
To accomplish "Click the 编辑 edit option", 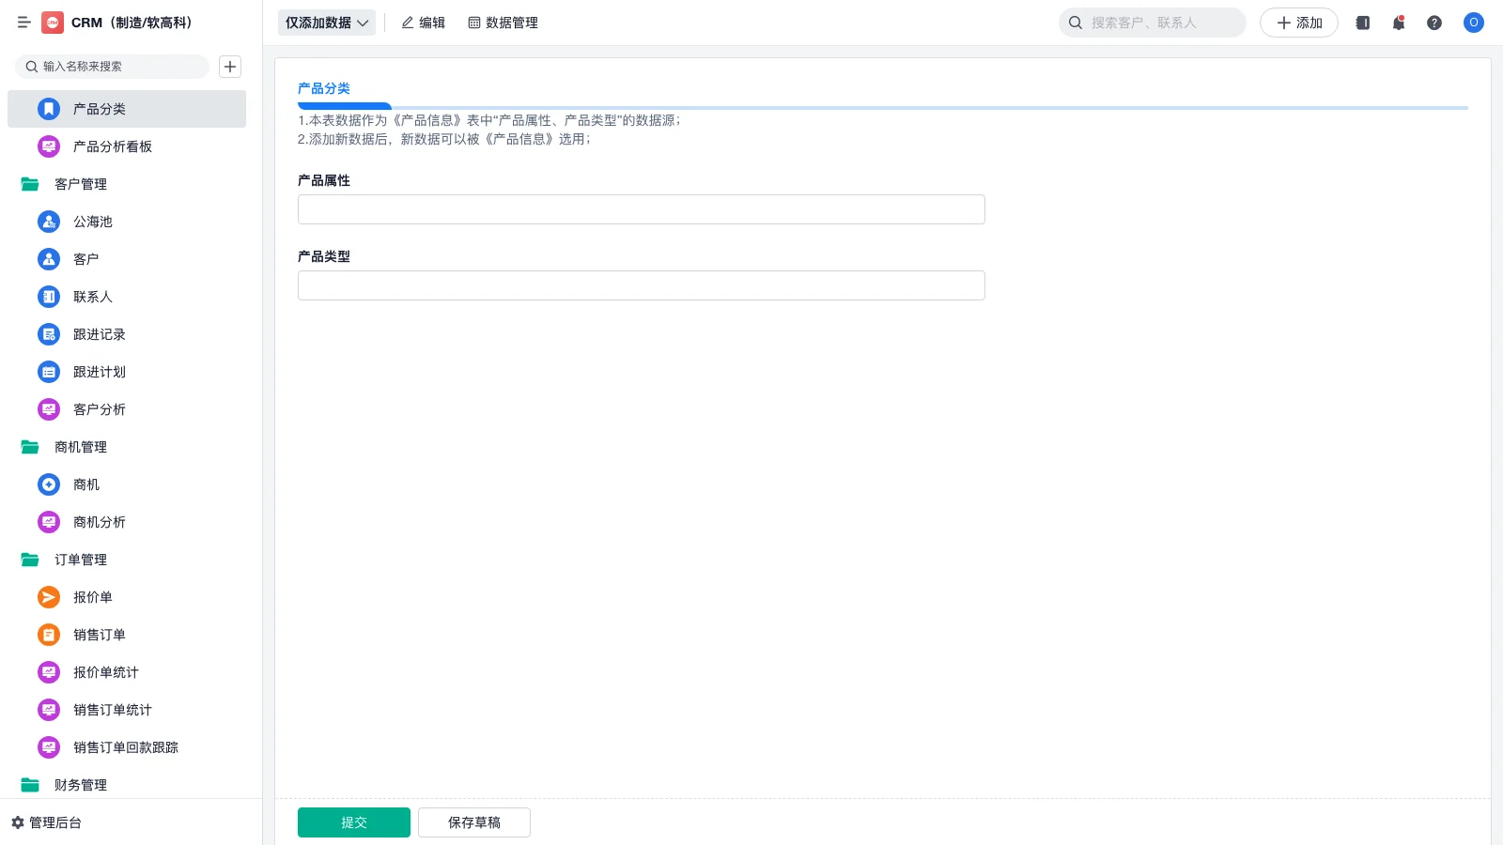I will [x=423, y=23].
